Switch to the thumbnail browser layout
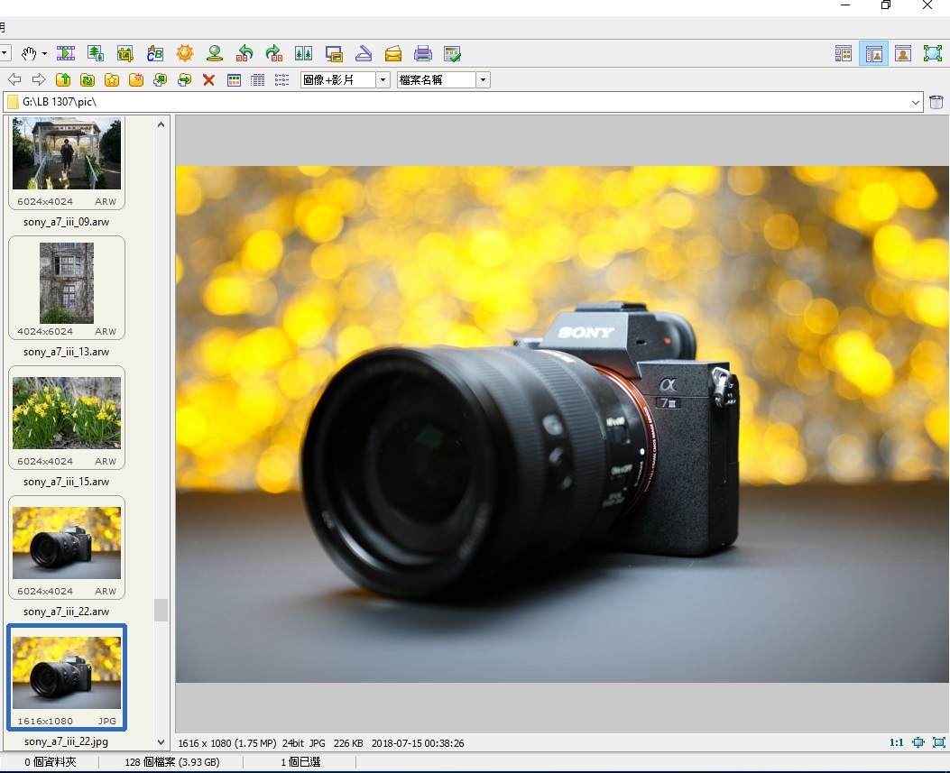 point(844,54)
